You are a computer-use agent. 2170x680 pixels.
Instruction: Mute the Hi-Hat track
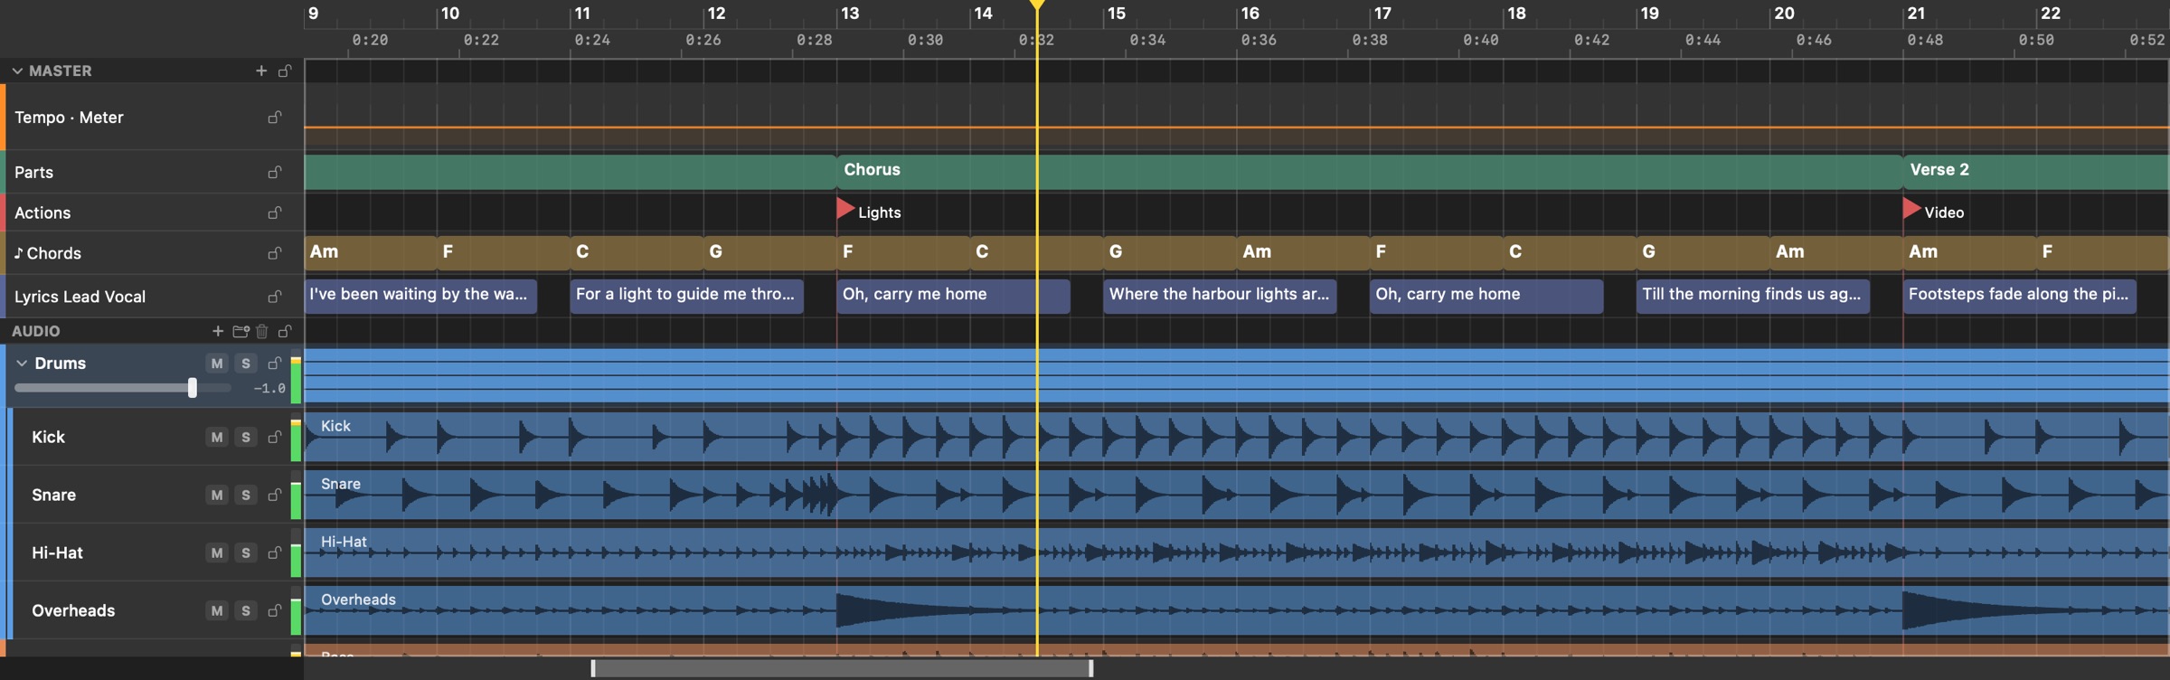pos(217,552)
